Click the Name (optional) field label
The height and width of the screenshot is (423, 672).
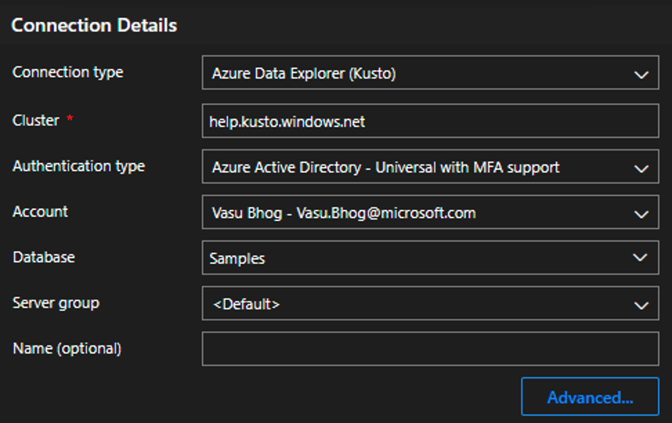click(x=66, y=348)
